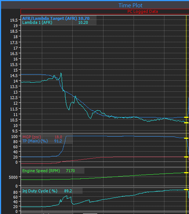Click the yellow cursor marker on AFR target trace
Viewport: 189px width, 214px height.
(186, 117)
